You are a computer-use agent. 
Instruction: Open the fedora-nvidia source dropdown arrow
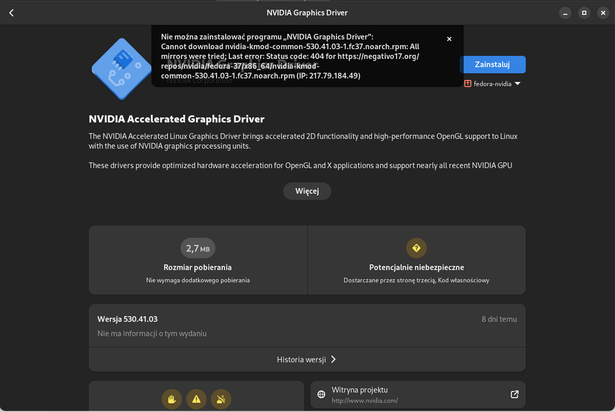point(517,84)
